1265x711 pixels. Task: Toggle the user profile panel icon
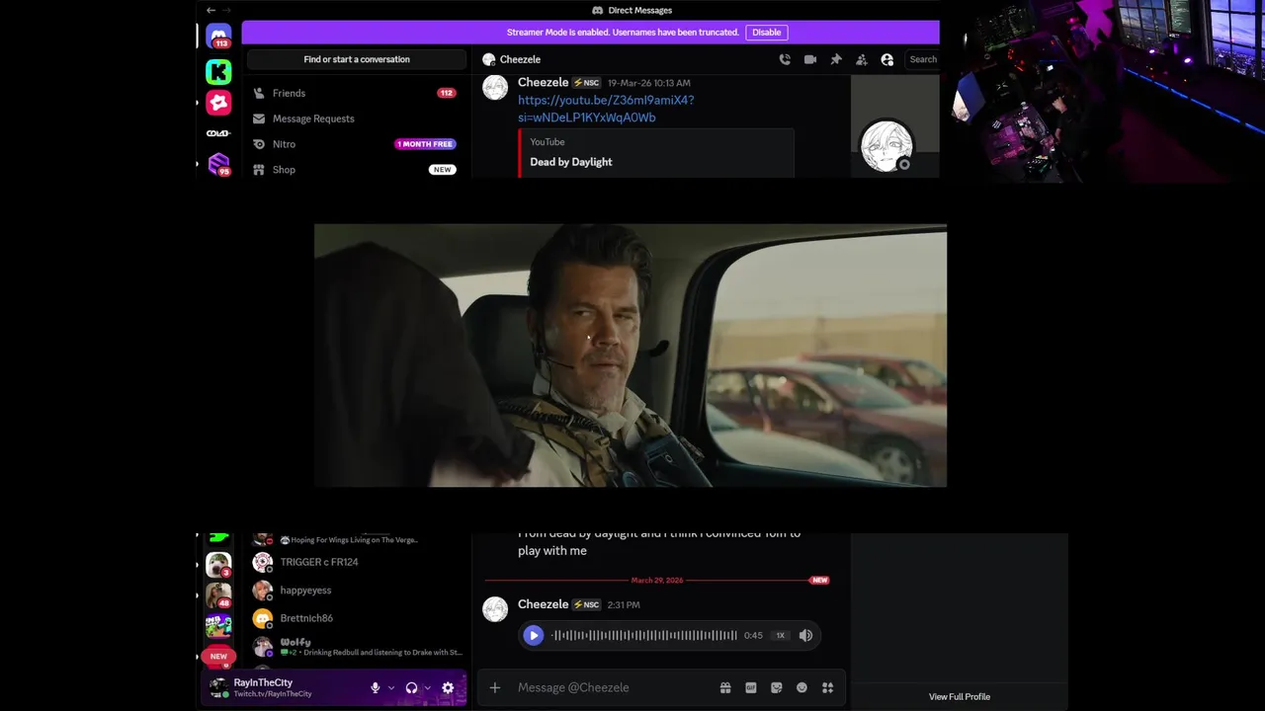(887, 59)
